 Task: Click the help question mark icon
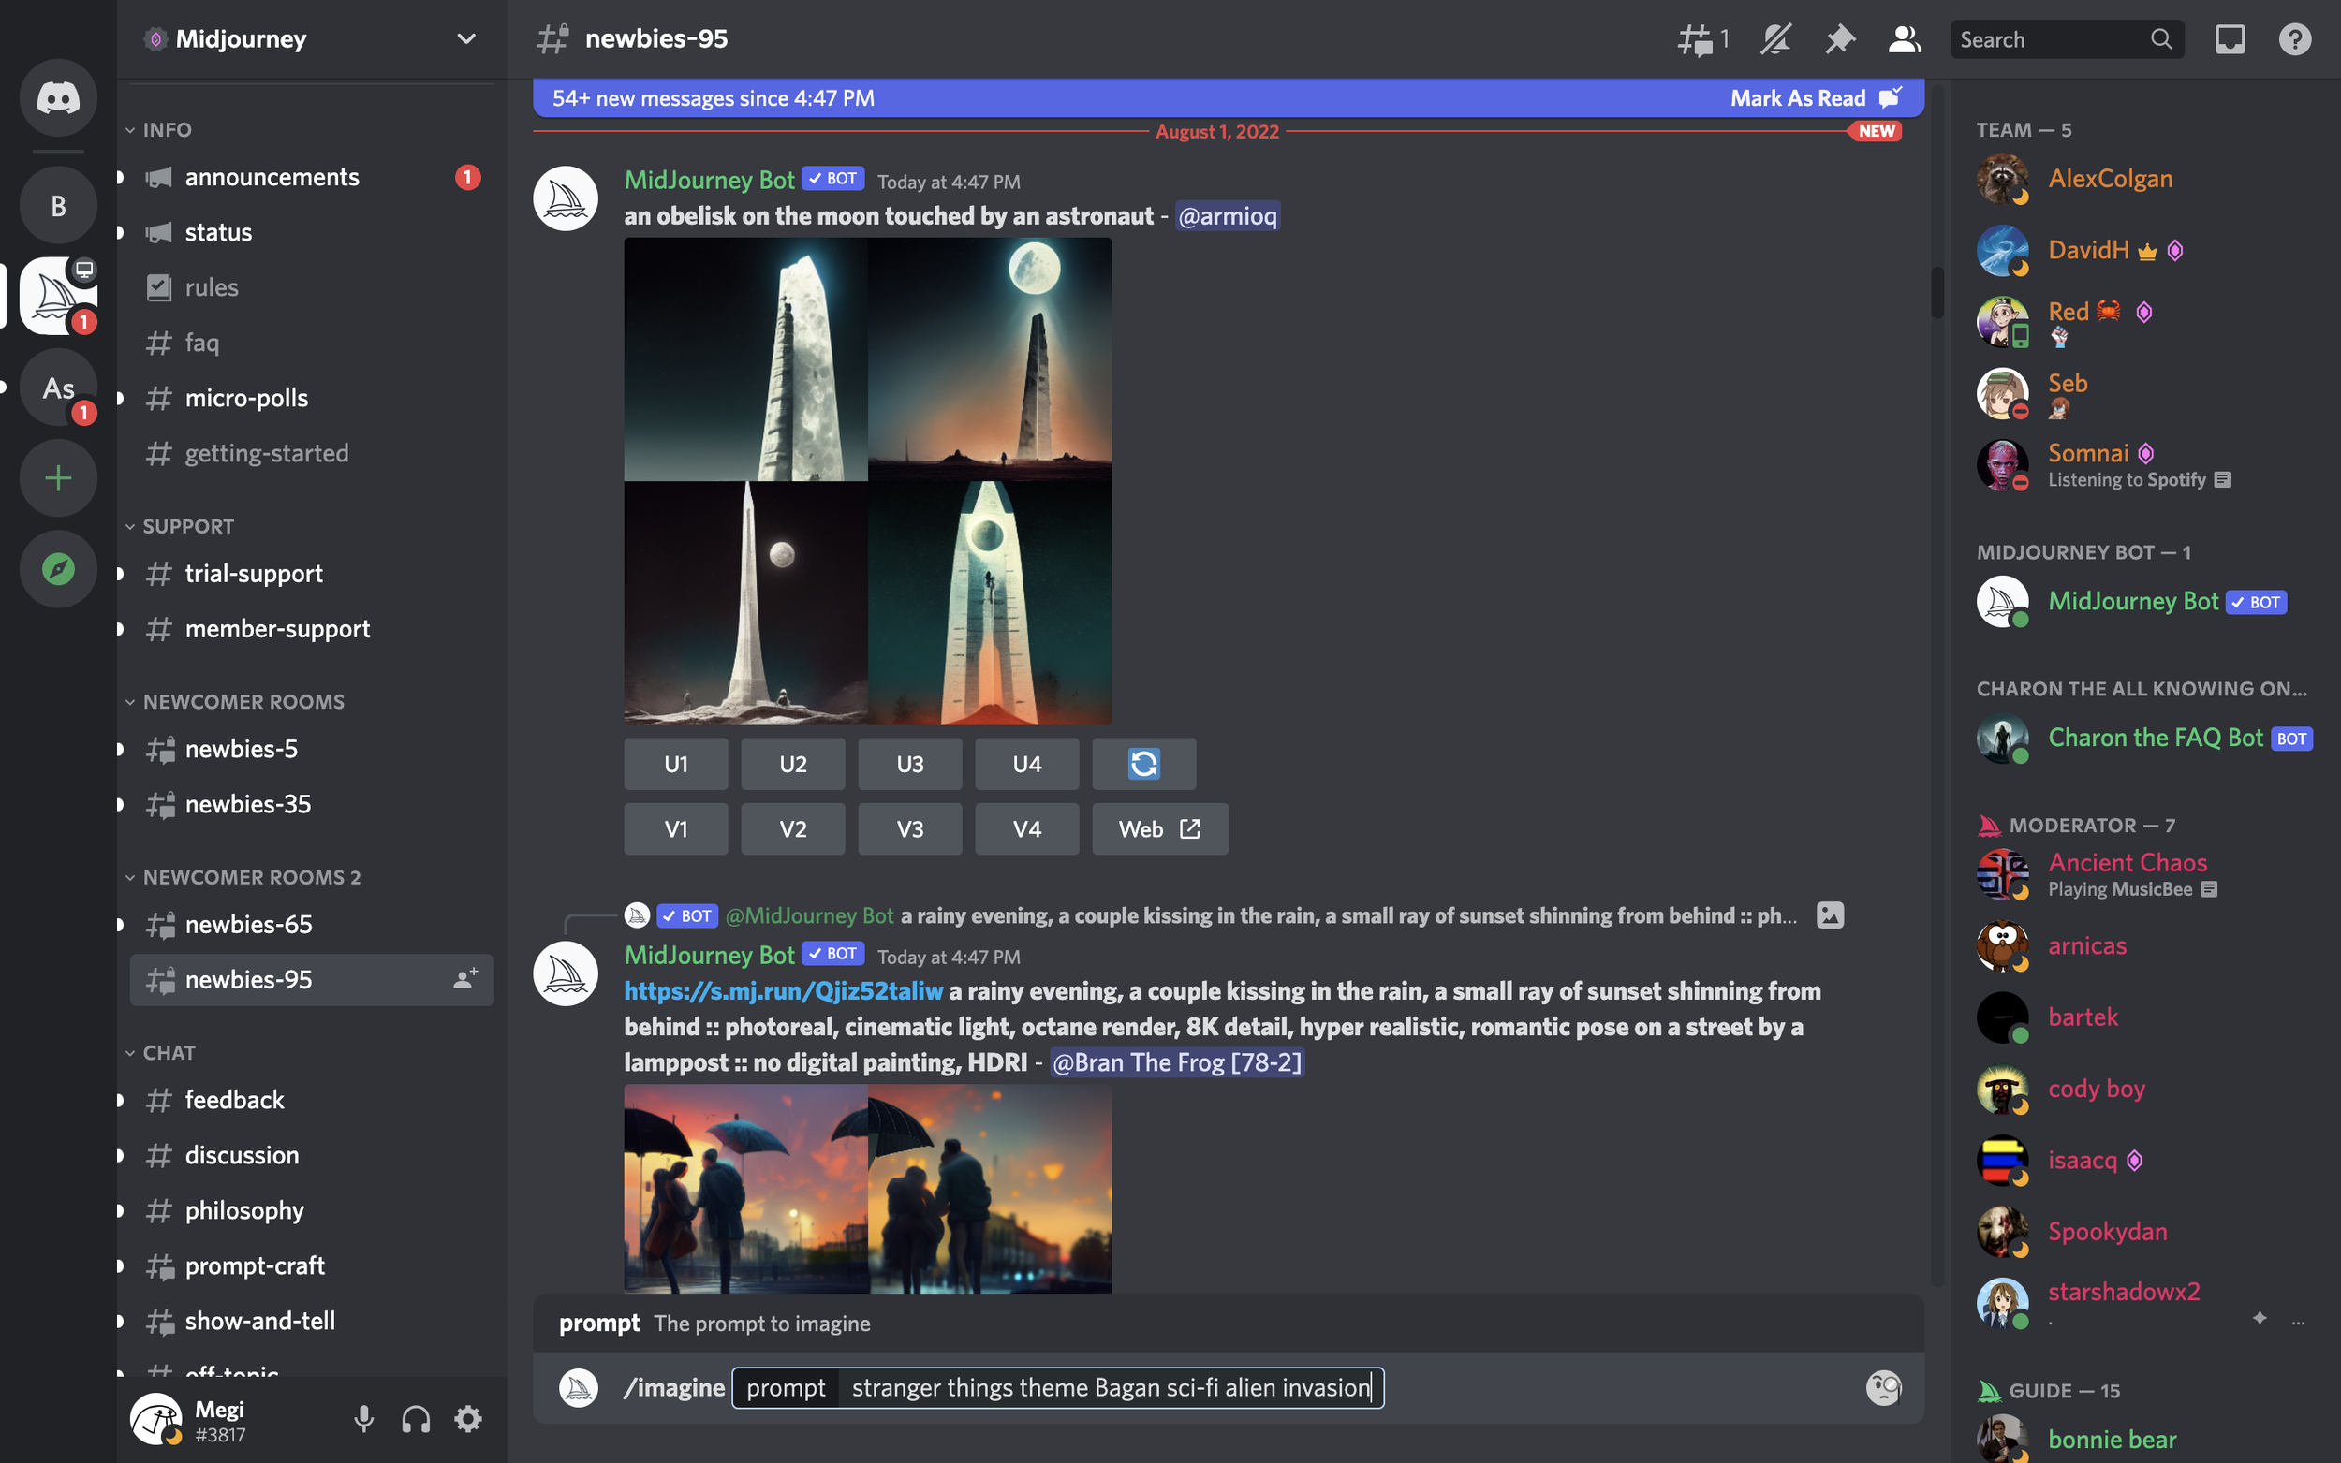[2294, 39]
